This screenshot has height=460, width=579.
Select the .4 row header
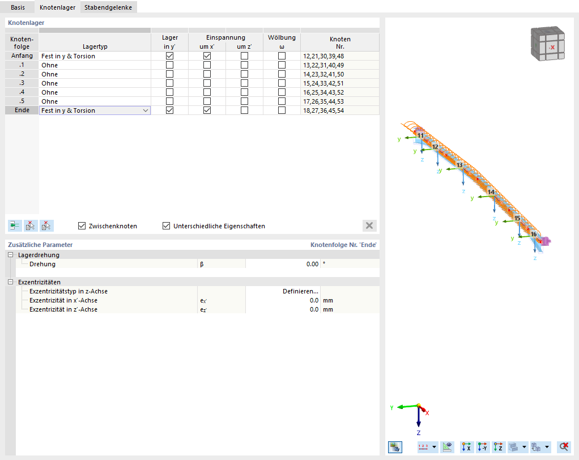[22, 92]
